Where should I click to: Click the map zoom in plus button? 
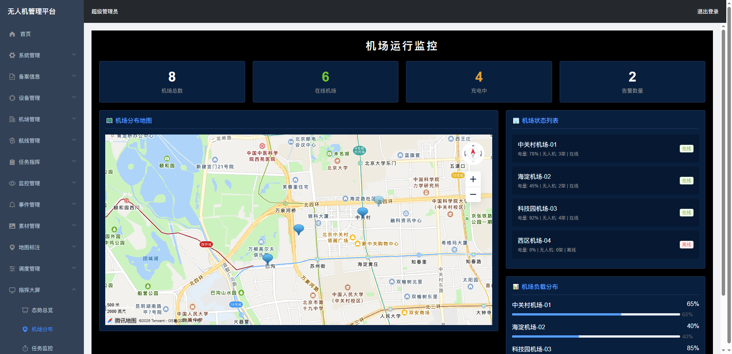pyautogui.click(x=473, y=179)
